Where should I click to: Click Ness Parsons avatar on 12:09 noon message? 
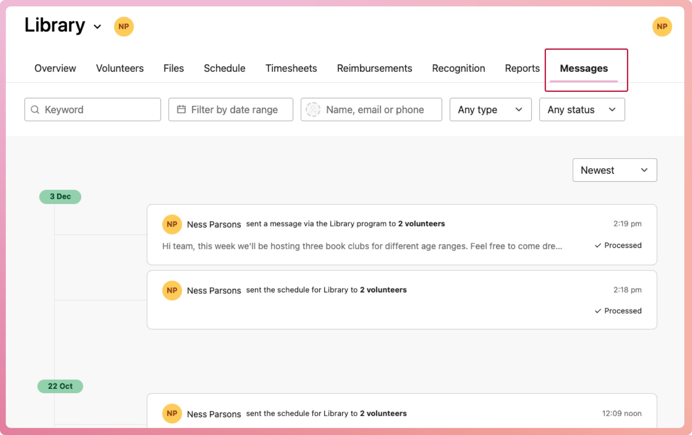click(x=172, y=413)
